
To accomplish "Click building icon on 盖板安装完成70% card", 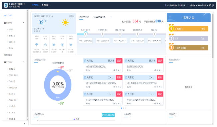I will 126,61.
